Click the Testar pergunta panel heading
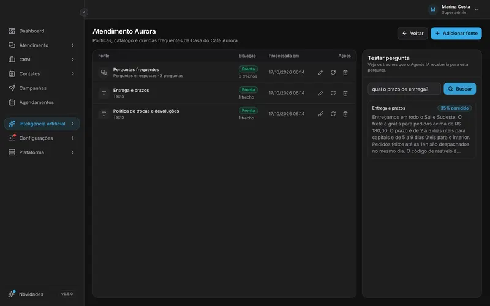Image resolution: width=490 pixels, height=306 pixels. click(388, 58)
